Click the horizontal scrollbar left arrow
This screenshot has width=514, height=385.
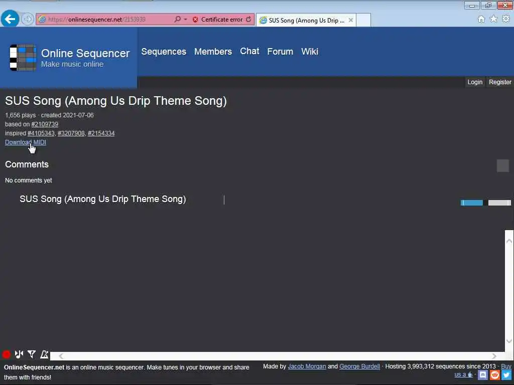click(x=61, y=356)
